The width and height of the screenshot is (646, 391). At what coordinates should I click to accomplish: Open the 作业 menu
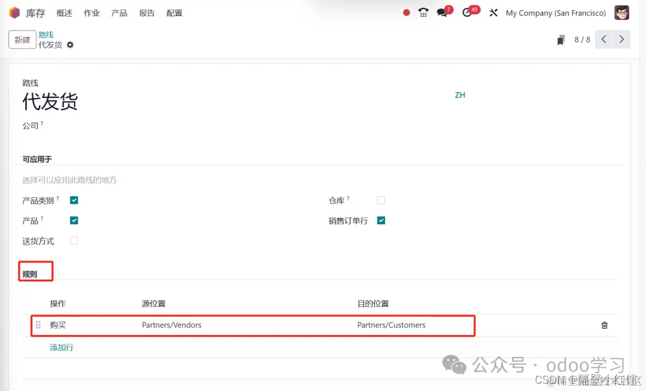click(92, 13)
